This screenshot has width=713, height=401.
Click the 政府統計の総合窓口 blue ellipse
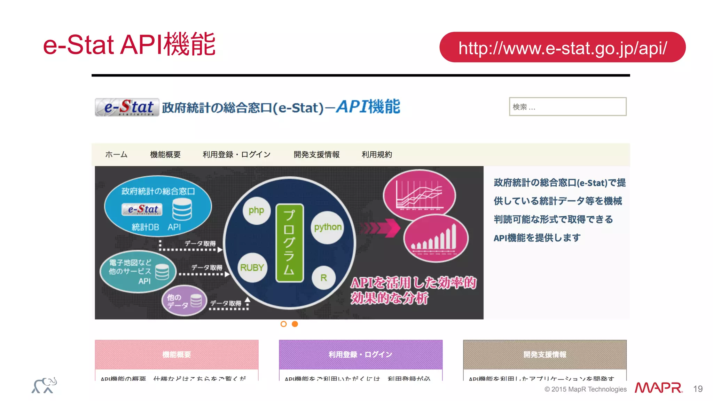coord(158,206)
